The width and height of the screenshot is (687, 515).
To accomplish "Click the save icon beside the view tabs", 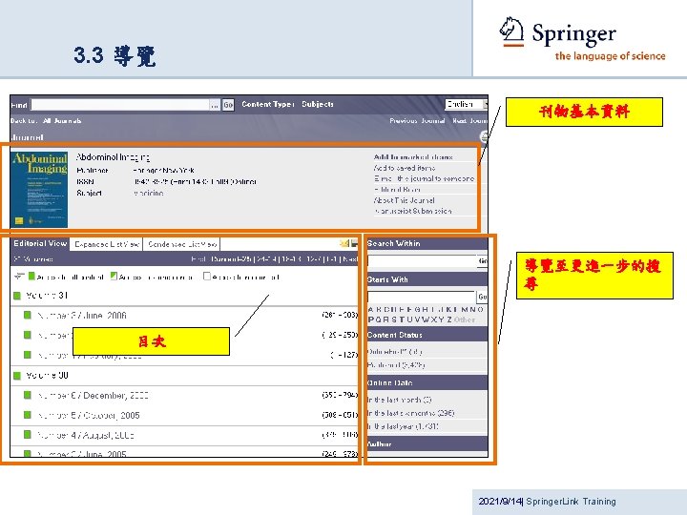I will [354, 243].
